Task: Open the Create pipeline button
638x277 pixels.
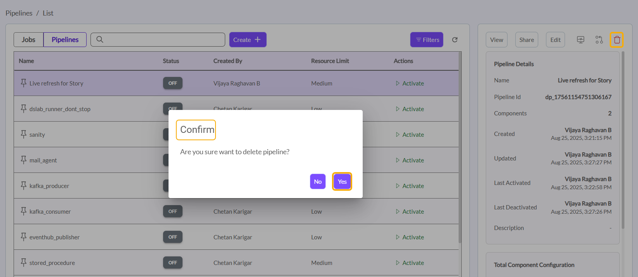Action: click(247, 40)
